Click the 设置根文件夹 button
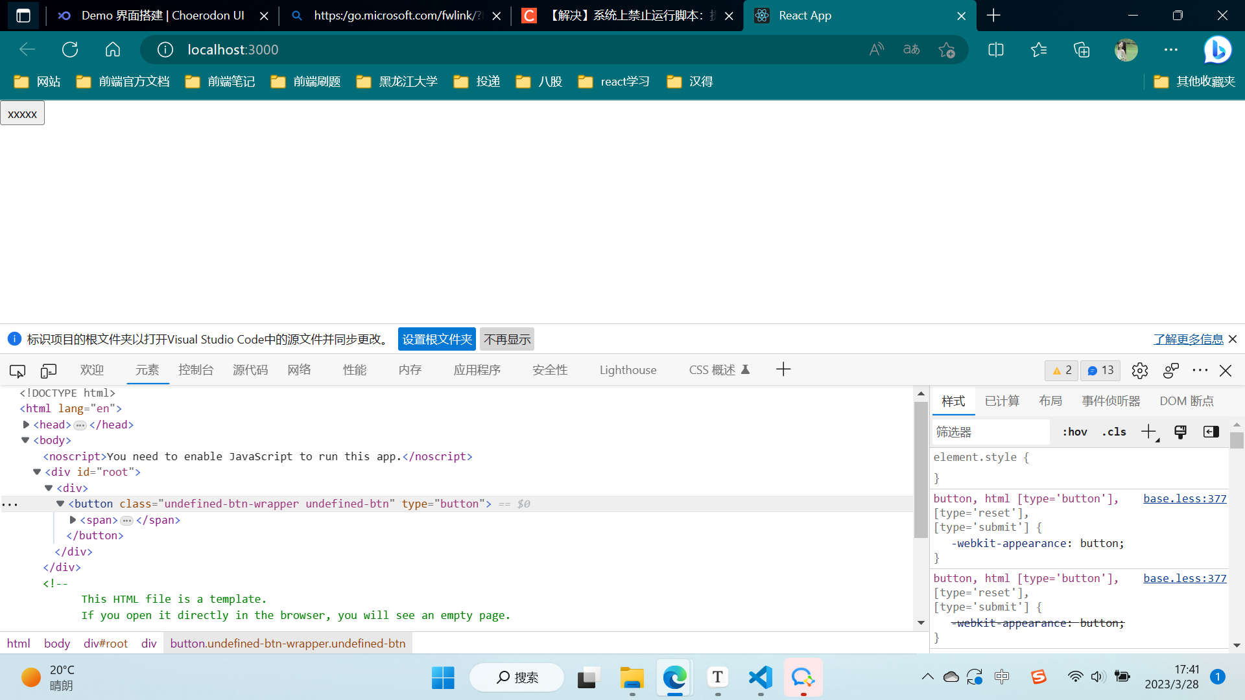The height and width of the screenshot is (700, 1245). coord(436,339)
